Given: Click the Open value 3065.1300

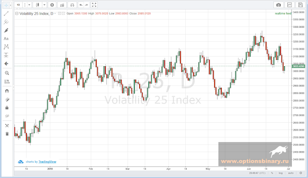Looking at the screenshot, I should coord(80,13).
